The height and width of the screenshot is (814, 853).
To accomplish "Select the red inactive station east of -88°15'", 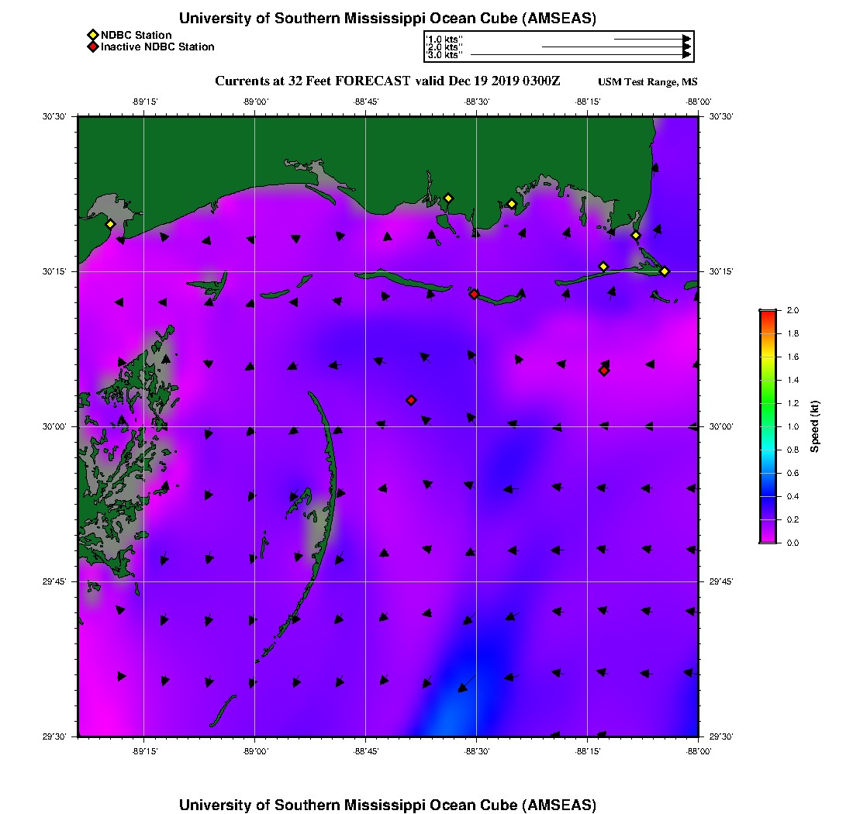I will 603,371.
